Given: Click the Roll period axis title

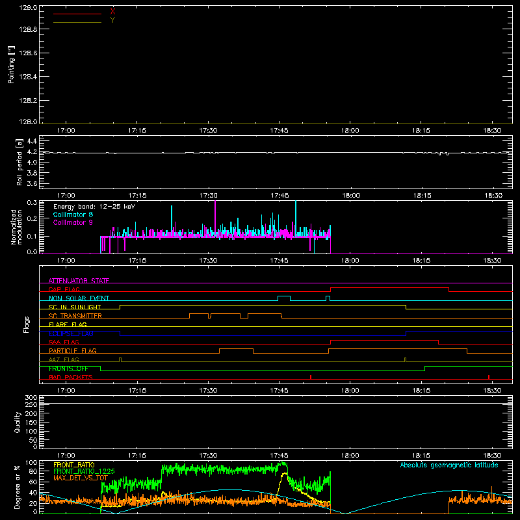Looking at the screenshot, I should pyautogui.click(x=19, y=162).
